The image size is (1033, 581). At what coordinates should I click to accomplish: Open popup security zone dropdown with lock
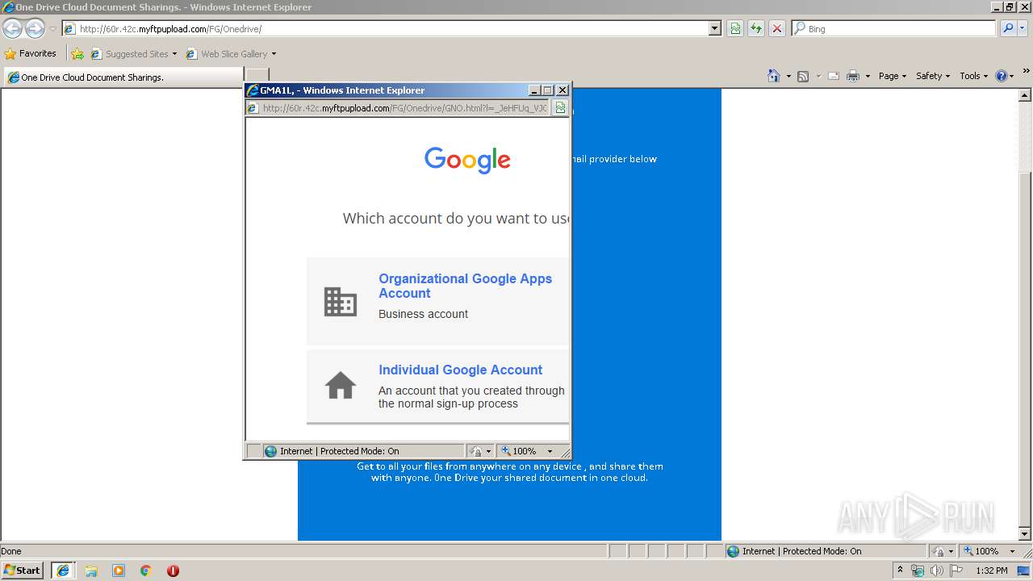pos(480,451)
